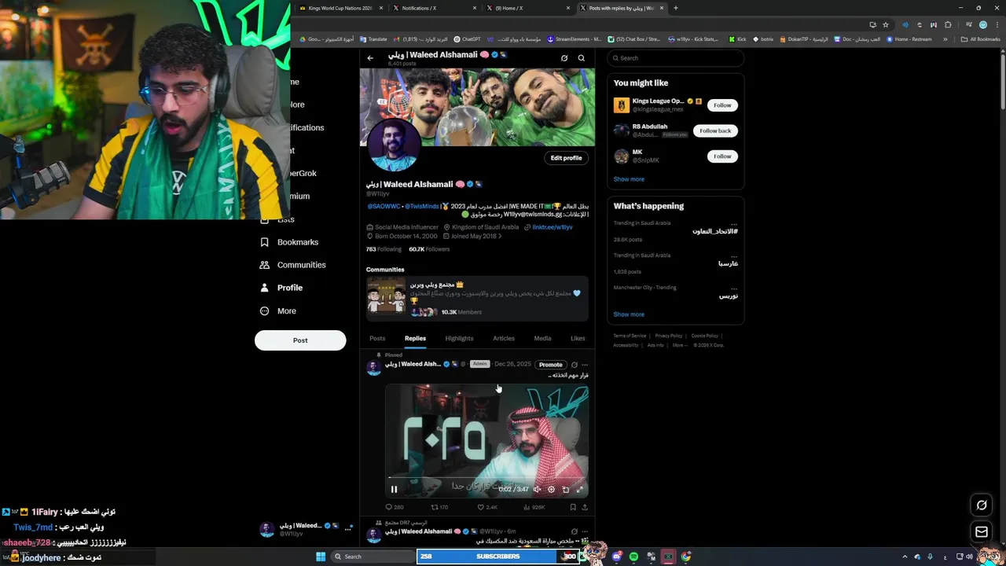Viewport: 1006px width, 566px height.
Task: Open Spotify from the taskbar
Action: (x=633, y=557)
